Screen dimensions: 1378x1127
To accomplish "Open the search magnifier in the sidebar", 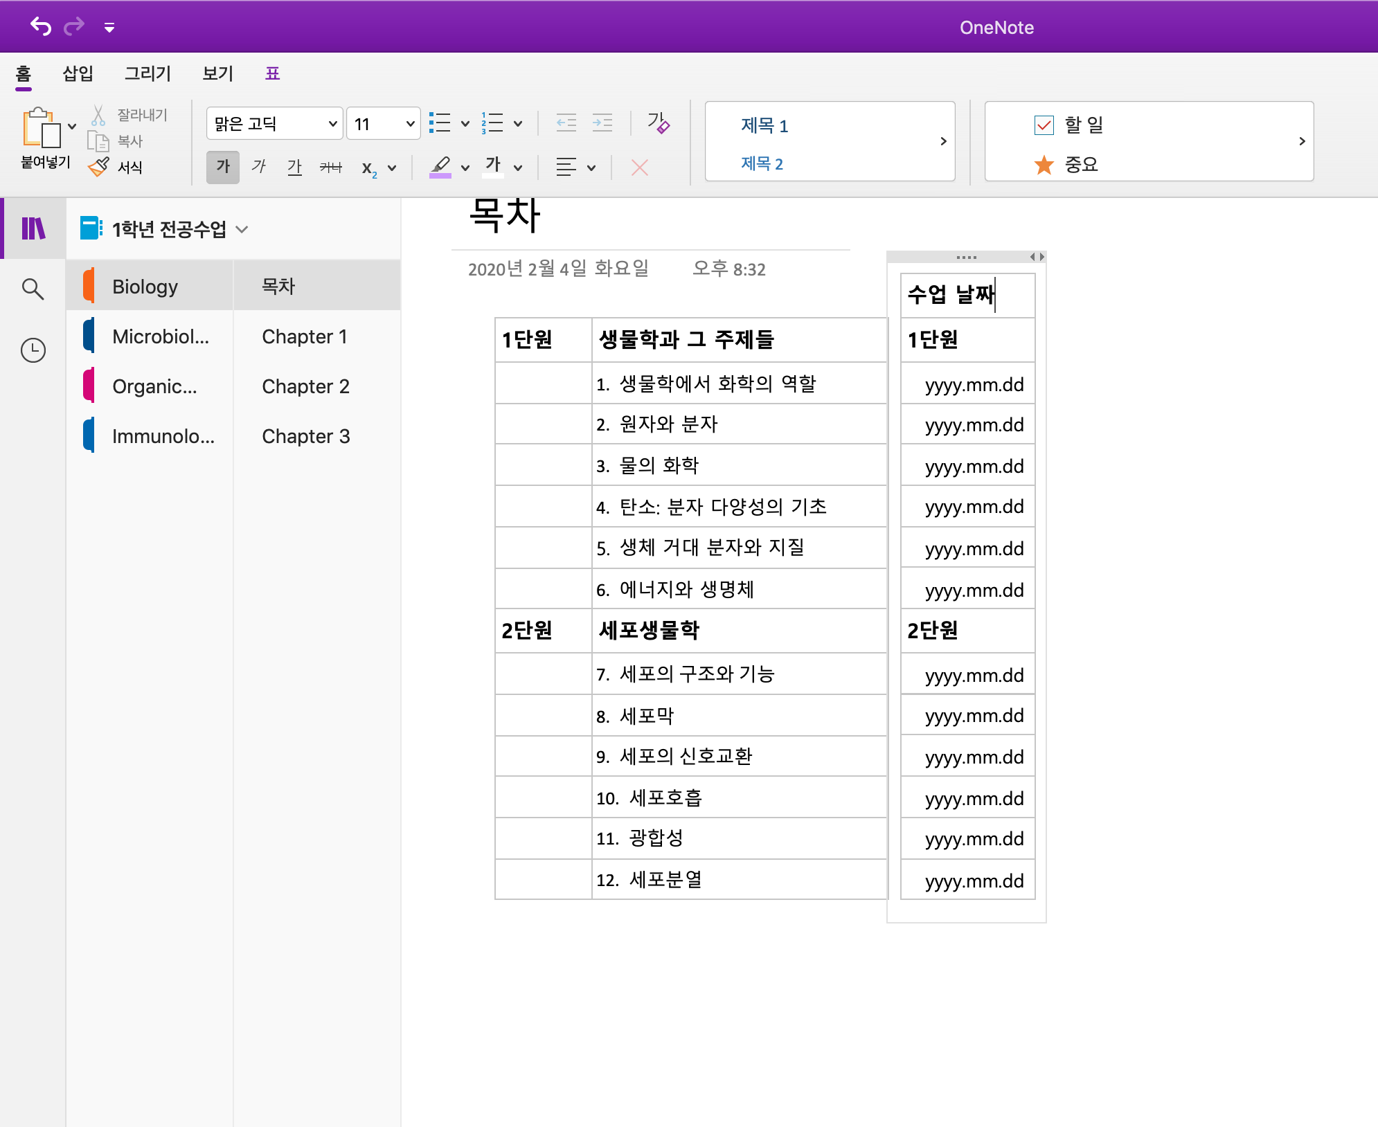I will [x=33, y=289].
